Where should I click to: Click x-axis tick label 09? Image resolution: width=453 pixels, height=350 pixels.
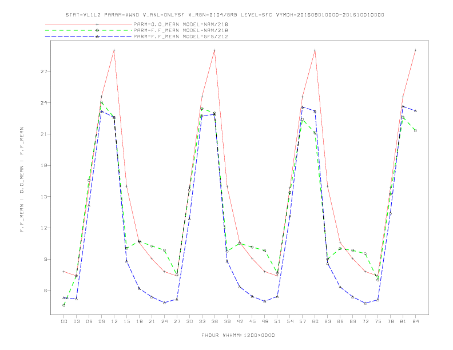tap(101, 321)
